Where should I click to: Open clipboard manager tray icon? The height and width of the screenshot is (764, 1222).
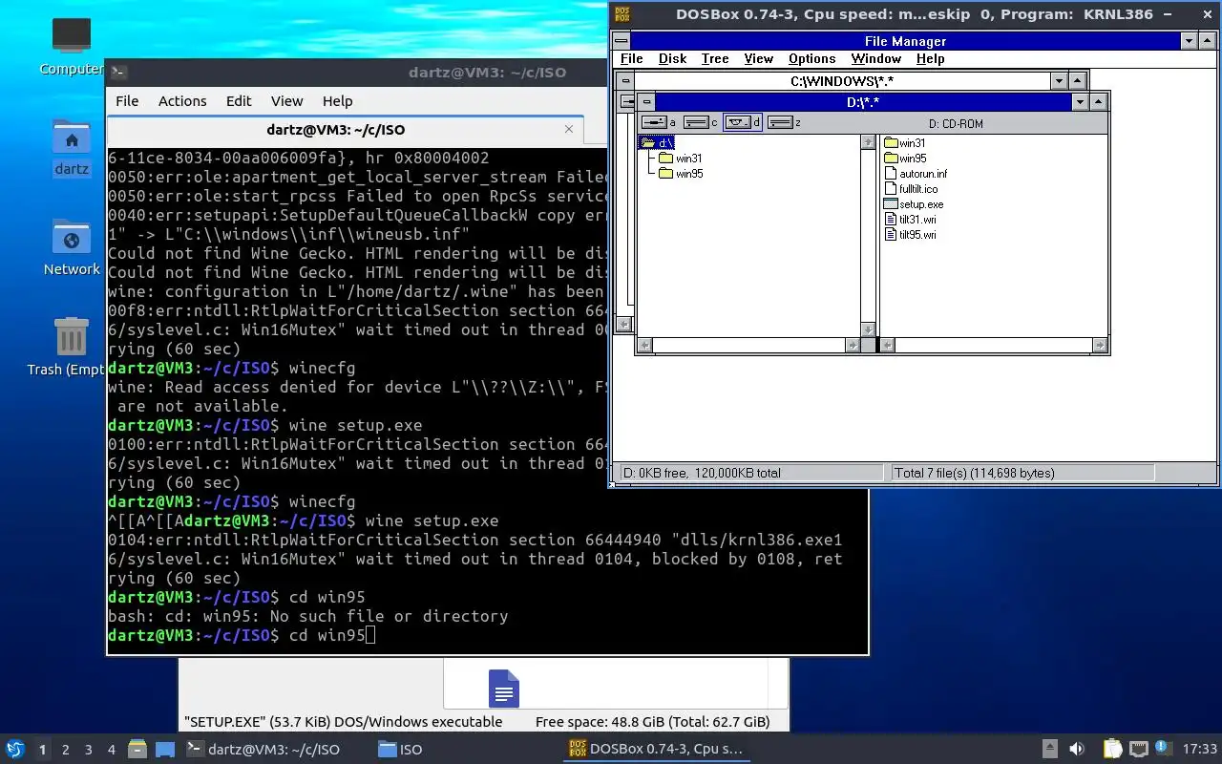click(x=1112, y=750)
